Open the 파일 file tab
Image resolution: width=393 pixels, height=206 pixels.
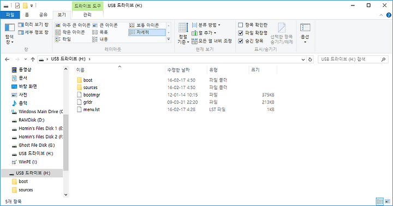[x=10, y=15]
